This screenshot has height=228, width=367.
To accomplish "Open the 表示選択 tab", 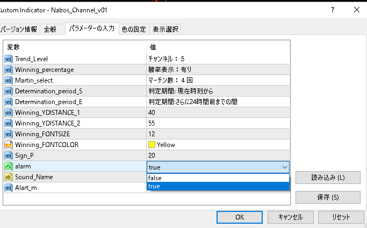I will coord(165,29).
